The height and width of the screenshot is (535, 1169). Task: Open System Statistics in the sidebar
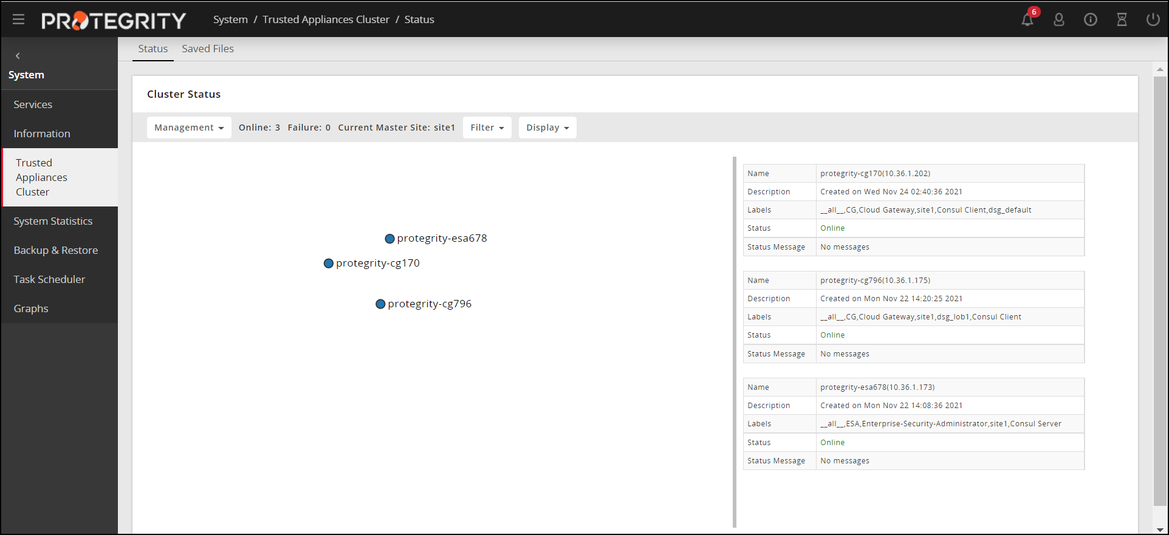(60, 221)
